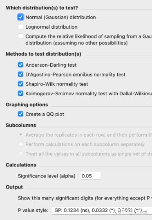Uncheck Normal (Gaussian) distribution checkbox
152x220 pixels.
[20, 17]
